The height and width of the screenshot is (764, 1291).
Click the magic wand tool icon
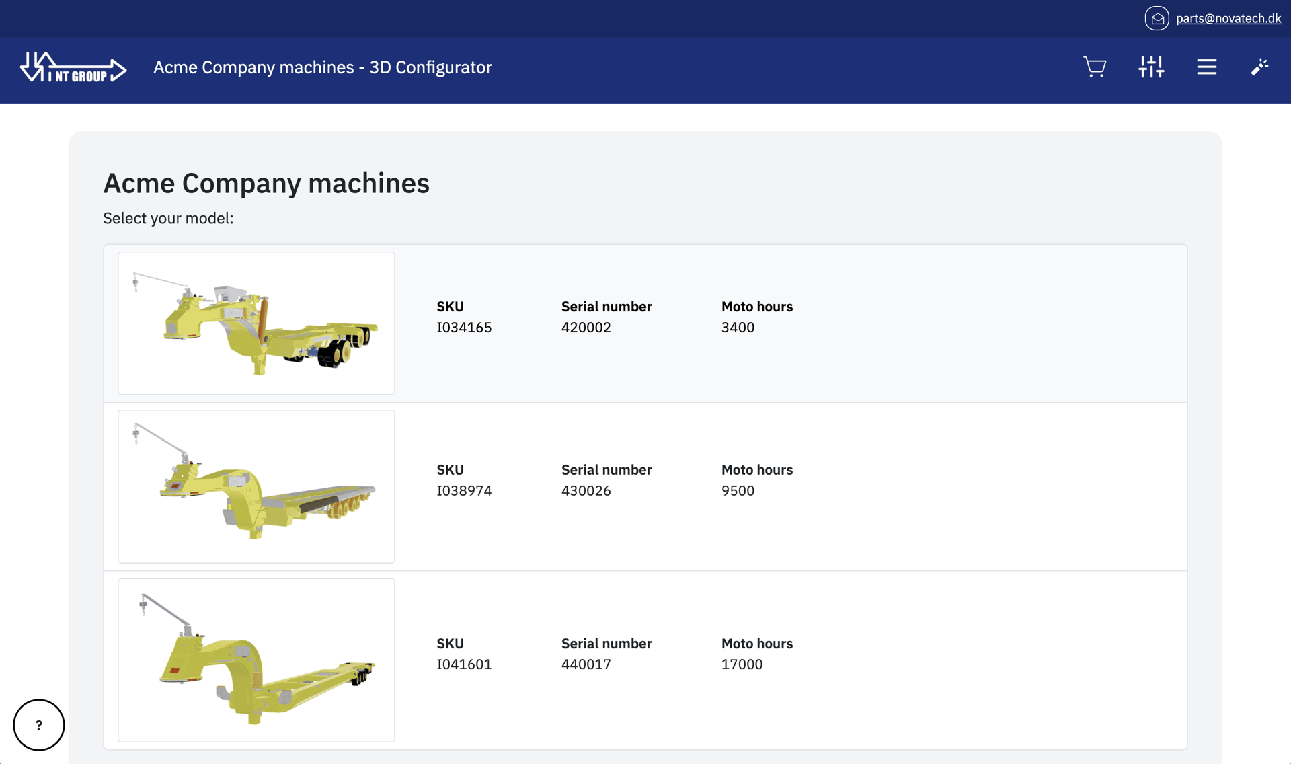pyautogui.click(x=1260, y=67)
